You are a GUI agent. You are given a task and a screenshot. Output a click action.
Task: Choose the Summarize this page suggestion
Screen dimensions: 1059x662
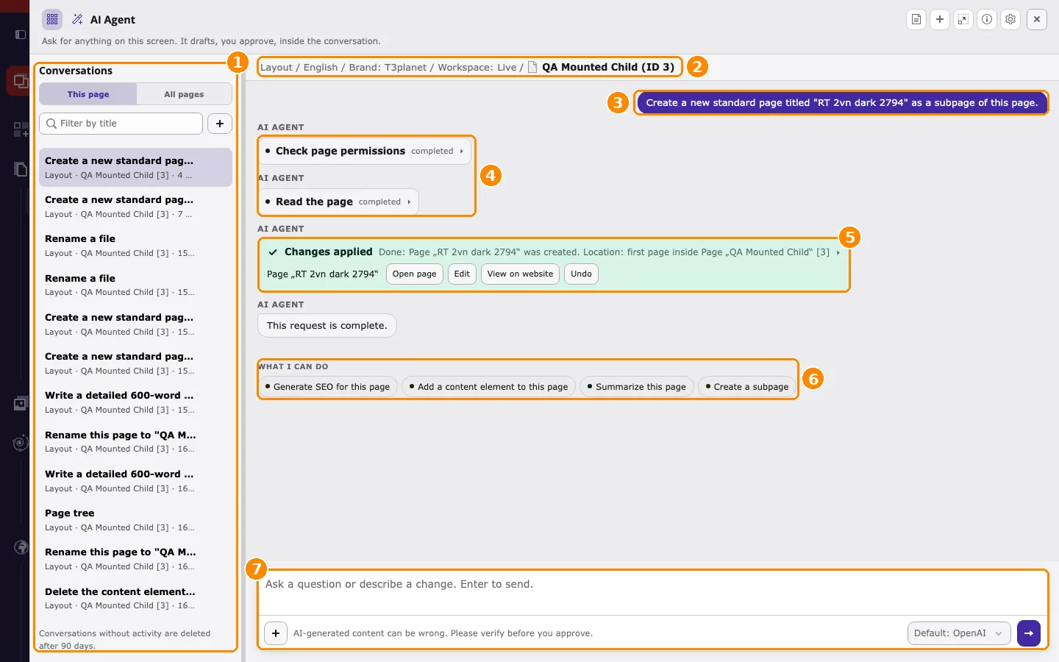[637, 387]
